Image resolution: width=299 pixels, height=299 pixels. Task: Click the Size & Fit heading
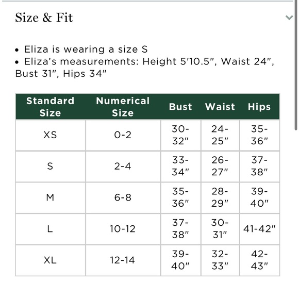pyautogui.click(x=44, y=18)
